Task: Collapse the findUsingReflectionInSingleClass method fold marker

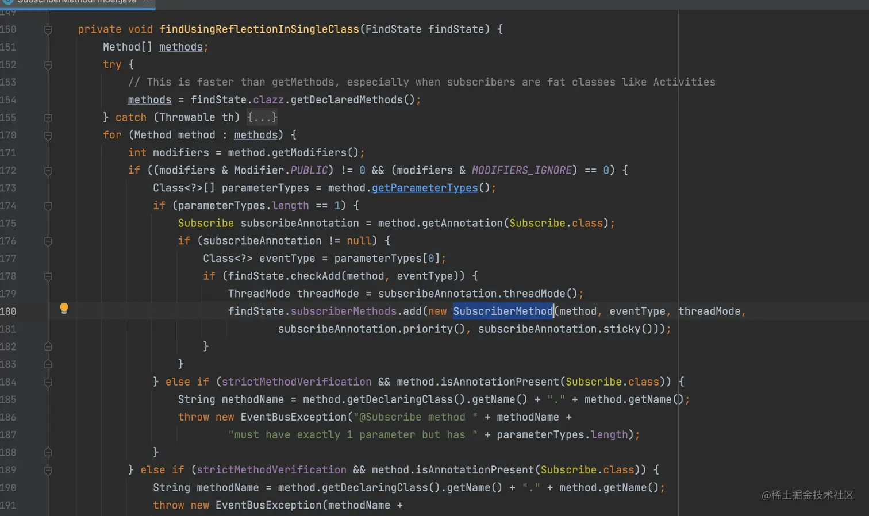Action: coord(48,30)
